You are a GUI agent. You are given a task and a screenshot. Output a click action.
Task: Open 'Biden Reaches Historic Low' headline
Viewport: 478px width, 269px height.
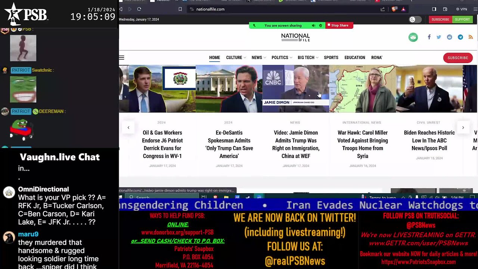(429, 140)
